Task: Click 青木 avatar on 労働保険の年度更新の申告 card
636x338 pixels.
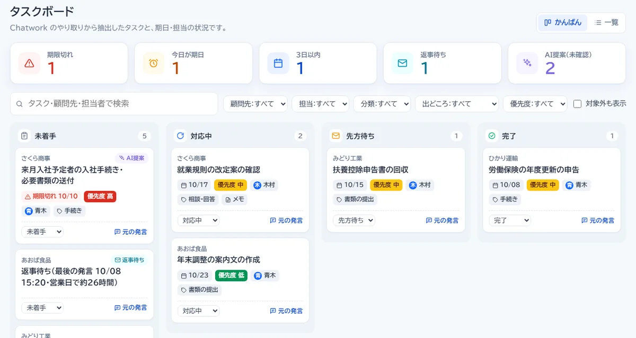Action: 569,185
